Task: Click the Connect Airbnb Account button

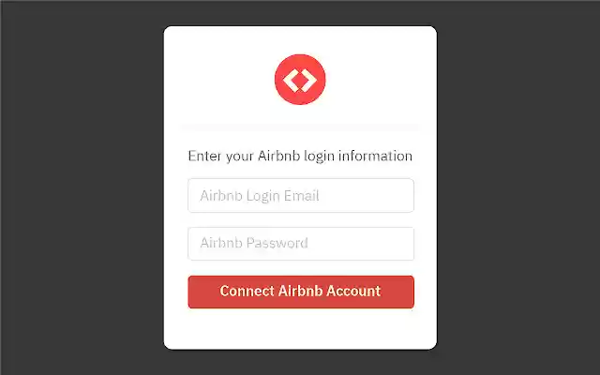Action: pos(301,292)
